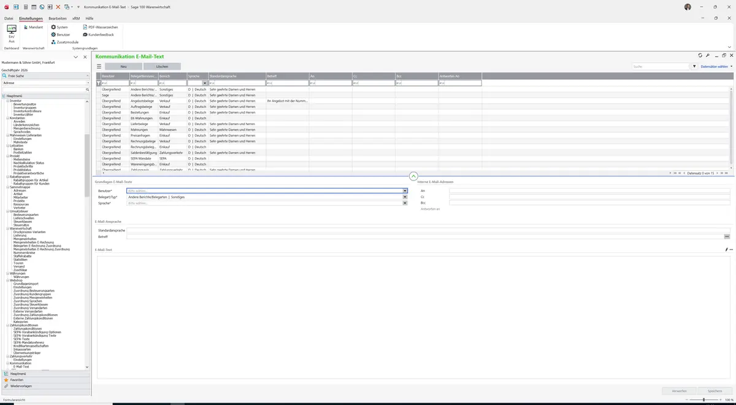Open PDF-Wasserzeichen option
This screenshot has height=405, width=736.
pos(101,27)
